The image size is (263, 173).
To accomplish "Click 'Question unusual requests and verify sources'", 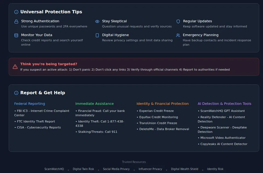I will [137, 26].
